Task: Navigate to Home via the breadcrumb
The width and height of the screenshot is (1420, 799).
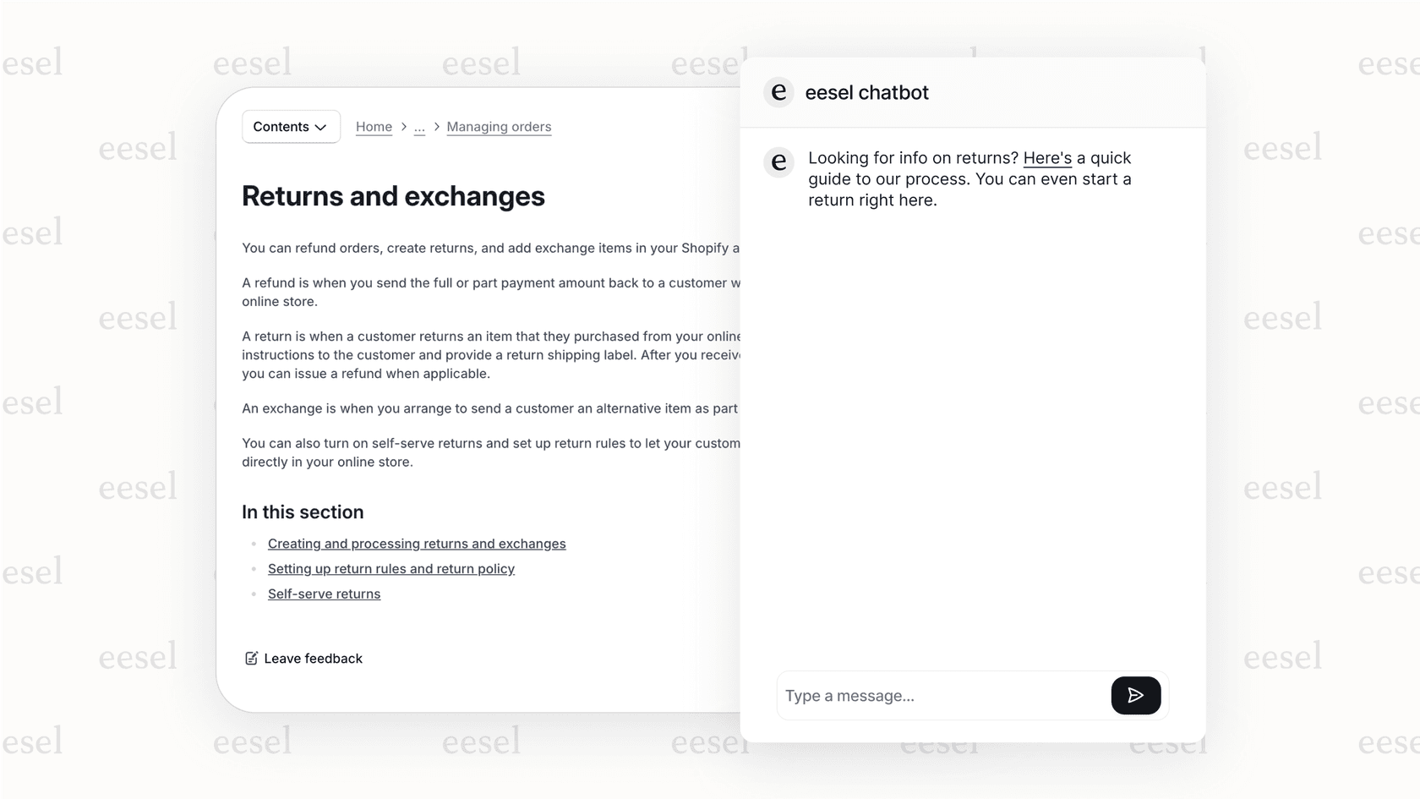Action: click(374, 127)
